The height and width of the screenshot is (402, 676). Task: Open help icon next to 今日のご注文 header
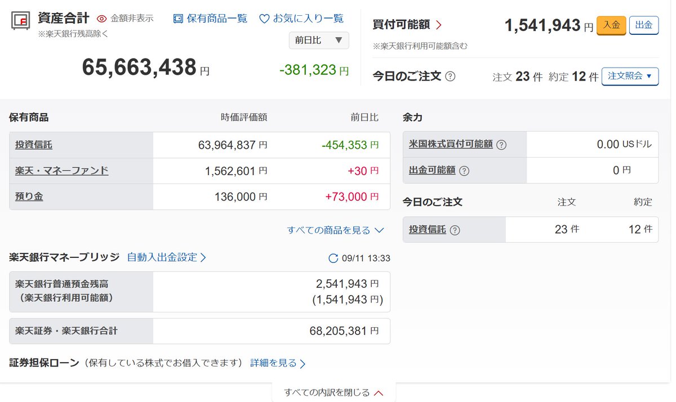[450, 76]
